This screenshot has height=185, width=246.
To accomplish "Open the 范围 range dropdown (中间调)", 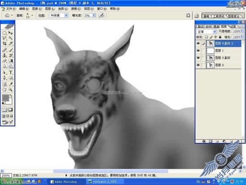I will pyautogui.click(x=59, y=15).
